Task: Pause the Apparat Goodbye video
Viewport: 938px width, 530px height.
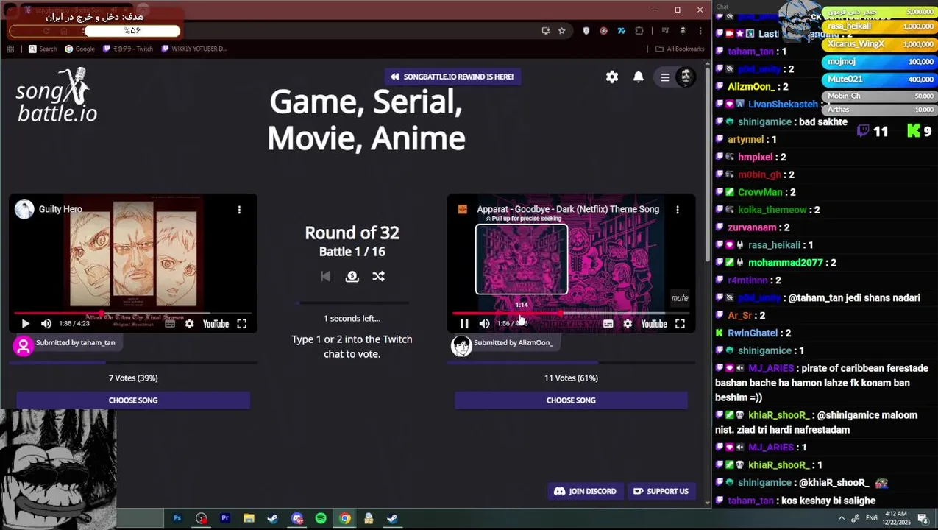Action: click(x=464, y=324)
